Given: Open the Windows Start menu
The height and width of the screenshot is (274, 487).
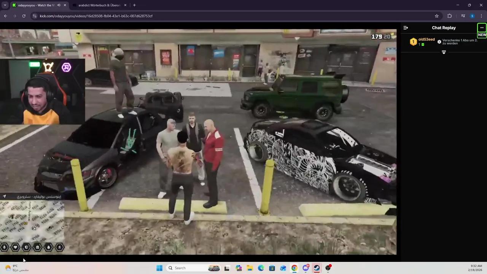Looking at the screenshot, I should point(159,268).
